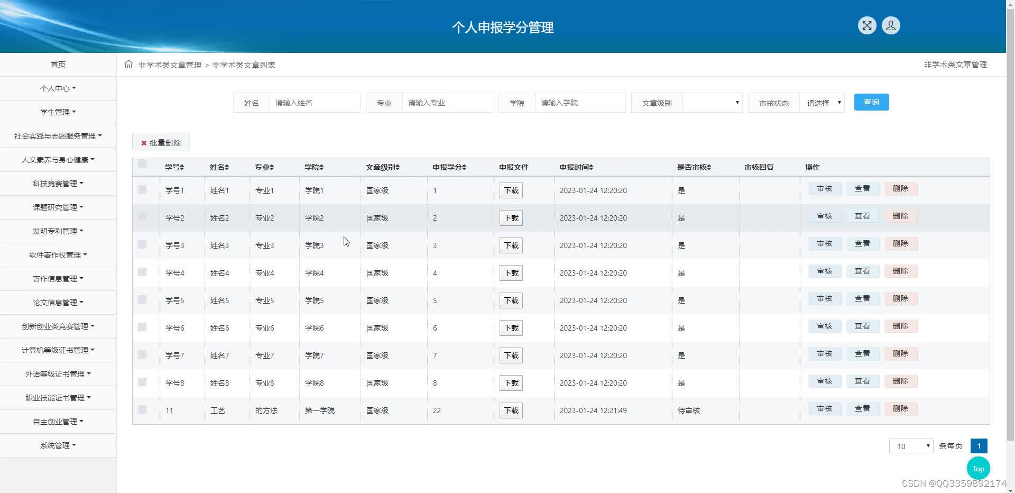Sort table by 学院 column arrows
This screenshot has height=493, width=1015.
[x=321, y=167]
